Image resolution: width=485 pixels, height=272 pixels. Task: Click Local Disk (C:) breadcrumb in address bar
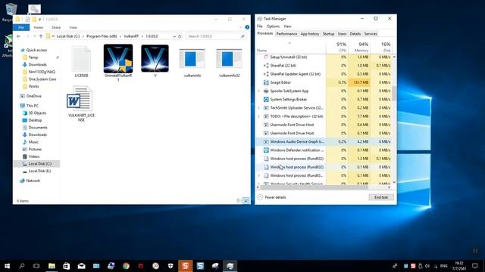pos(67,36)
